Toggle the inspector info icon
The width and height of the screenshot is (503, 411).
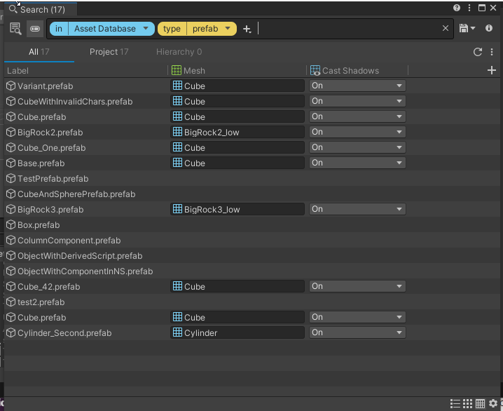point(489,29)
